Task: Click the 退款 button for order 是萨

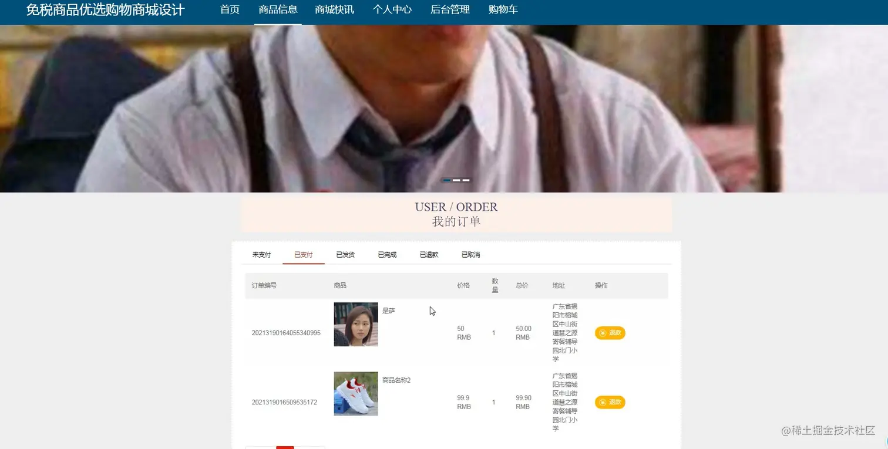Action: [610, 333]
